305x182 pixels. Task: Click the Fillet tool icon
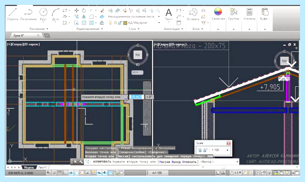coord(91,17)
